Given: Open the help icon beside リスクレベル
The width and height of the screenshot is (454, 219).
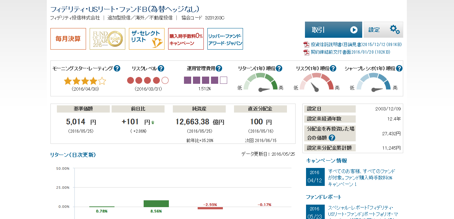Looking at the screenshot, I should (161, 68).
